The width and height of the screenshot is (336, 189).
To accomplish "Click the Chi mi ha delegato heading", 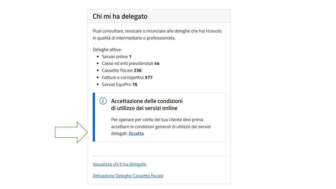I will [x=120, y=16].
